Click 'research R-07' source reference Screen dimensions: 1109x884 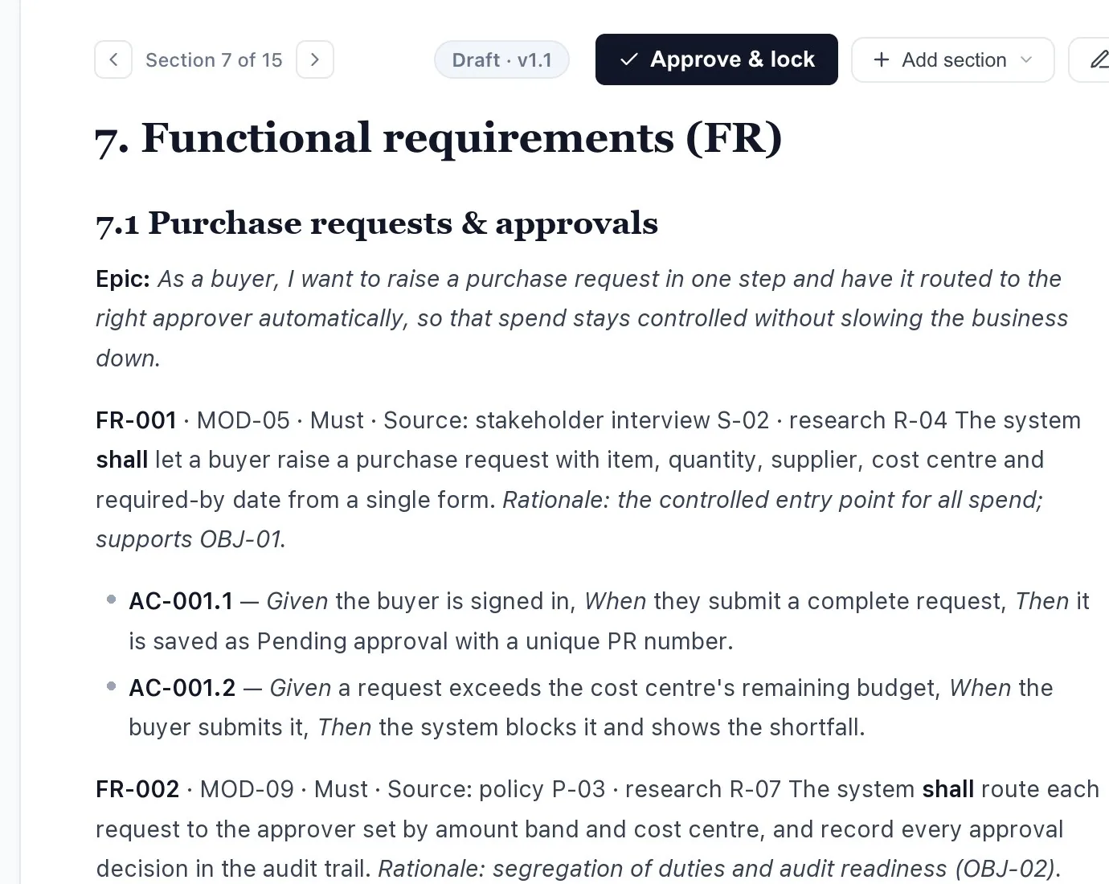[x=703, y=789]
